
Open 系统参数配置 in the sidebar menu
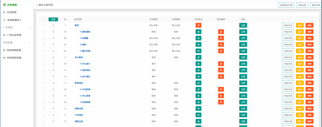tap(14, 50)
